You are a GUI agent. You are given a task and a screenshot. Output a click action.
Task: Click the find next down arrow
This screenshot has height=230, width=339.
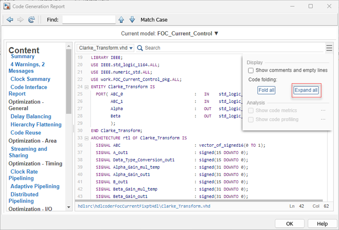132,20
